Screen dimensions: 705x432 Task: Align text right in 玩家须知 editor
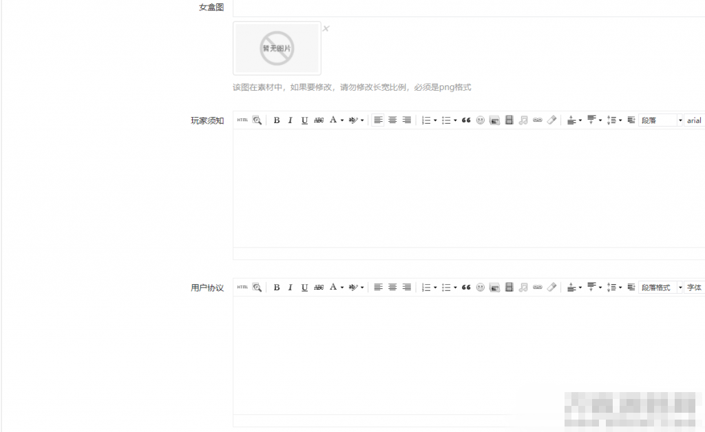(x=407, y=120)
